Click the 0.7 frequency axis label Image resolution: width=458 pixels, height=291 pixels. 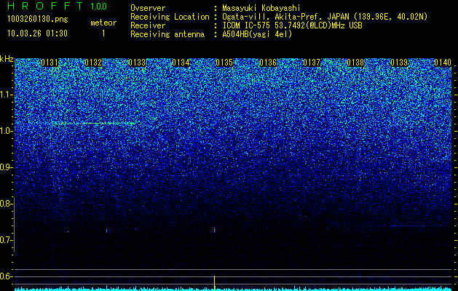(x=6, y=240)
